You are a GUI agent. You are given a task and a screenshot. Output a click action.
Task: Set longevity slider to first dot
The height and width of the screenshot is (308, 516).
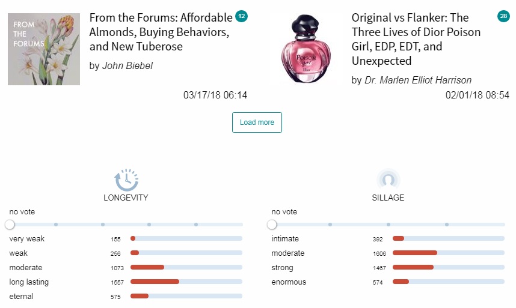tap(56, 225)
